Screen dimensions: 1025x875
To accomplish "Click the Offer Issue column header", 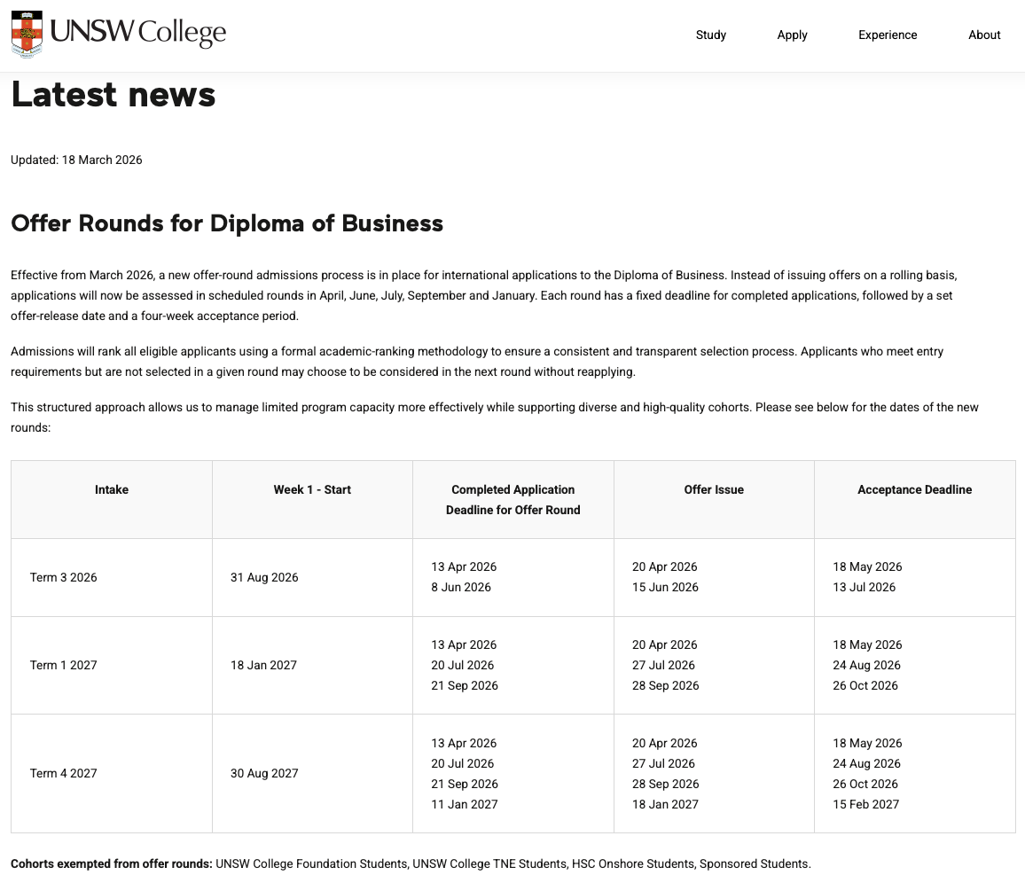I will pyautogui.click(x=714, y=489).
